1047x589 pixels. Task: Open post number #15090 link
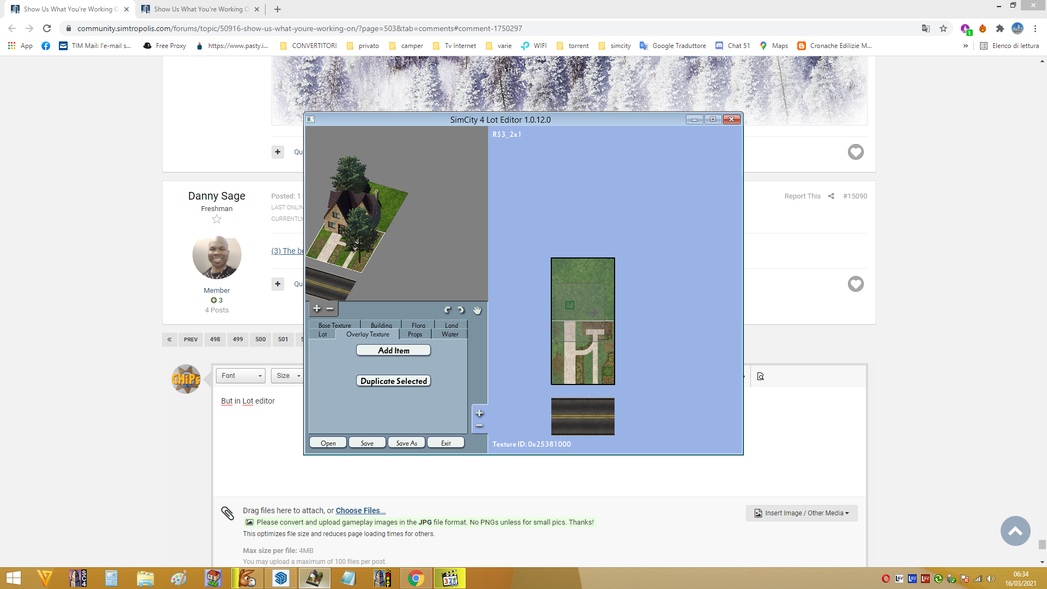855,196
